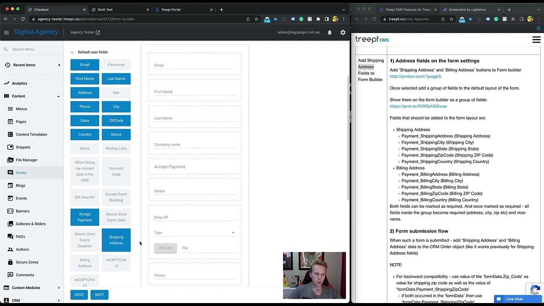Toggle the State field button

[85, 120]
